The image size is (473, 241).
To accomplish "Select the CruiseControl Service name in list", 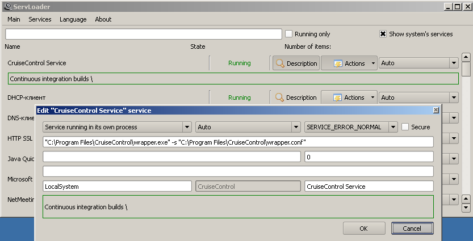I will click(37, 63).
